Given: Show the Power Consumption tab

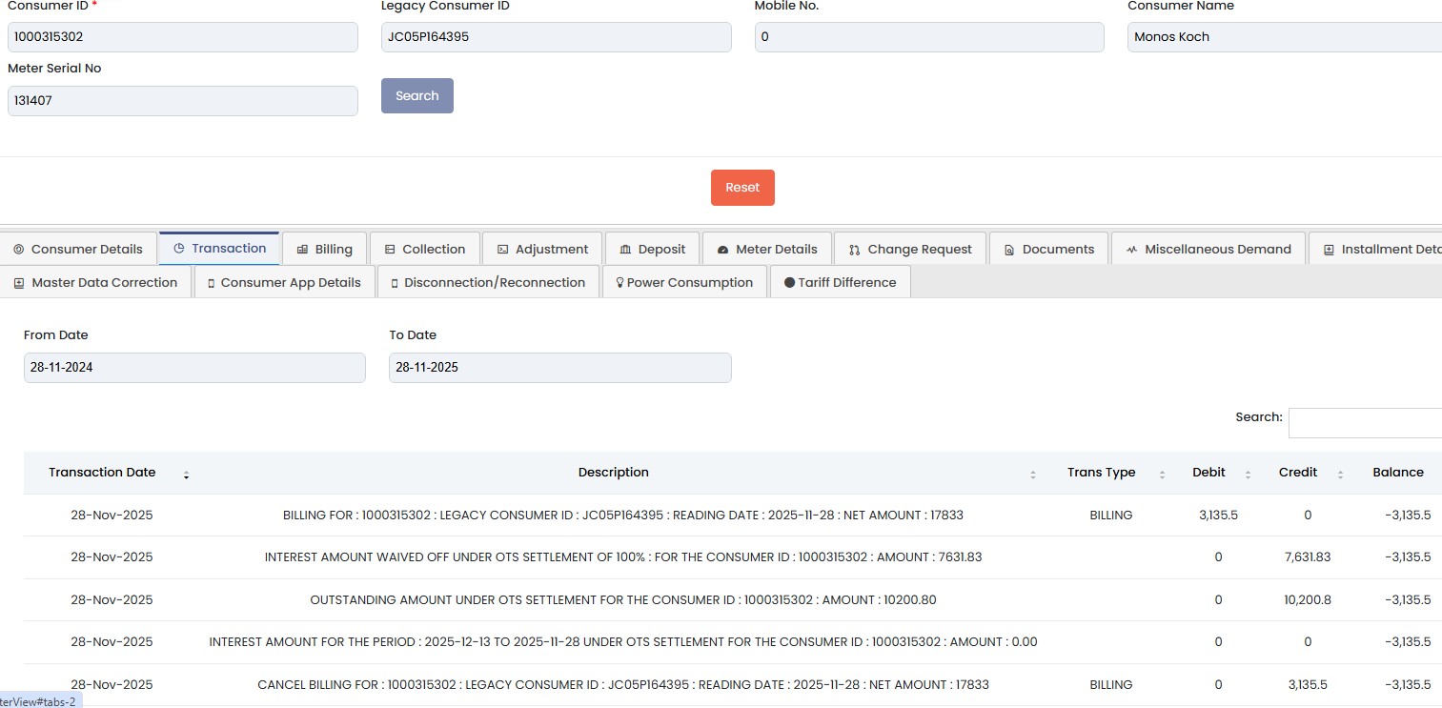Looking at the screenshot, I should (x=684, y=282).
